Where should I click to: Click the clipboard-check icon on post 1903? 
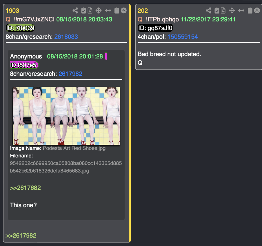[83, 10]
